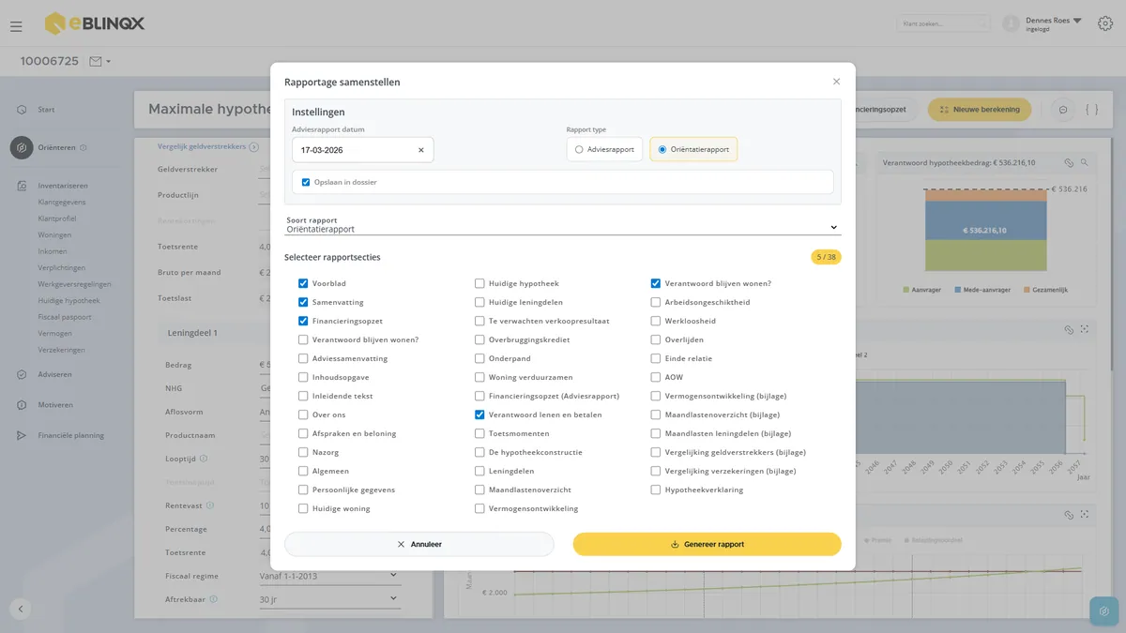Image resolution: width=1126 pixels, height=633 pixels.
Task: Expand the Fiscaal regime dropdown
Action: tap(329, 576)
